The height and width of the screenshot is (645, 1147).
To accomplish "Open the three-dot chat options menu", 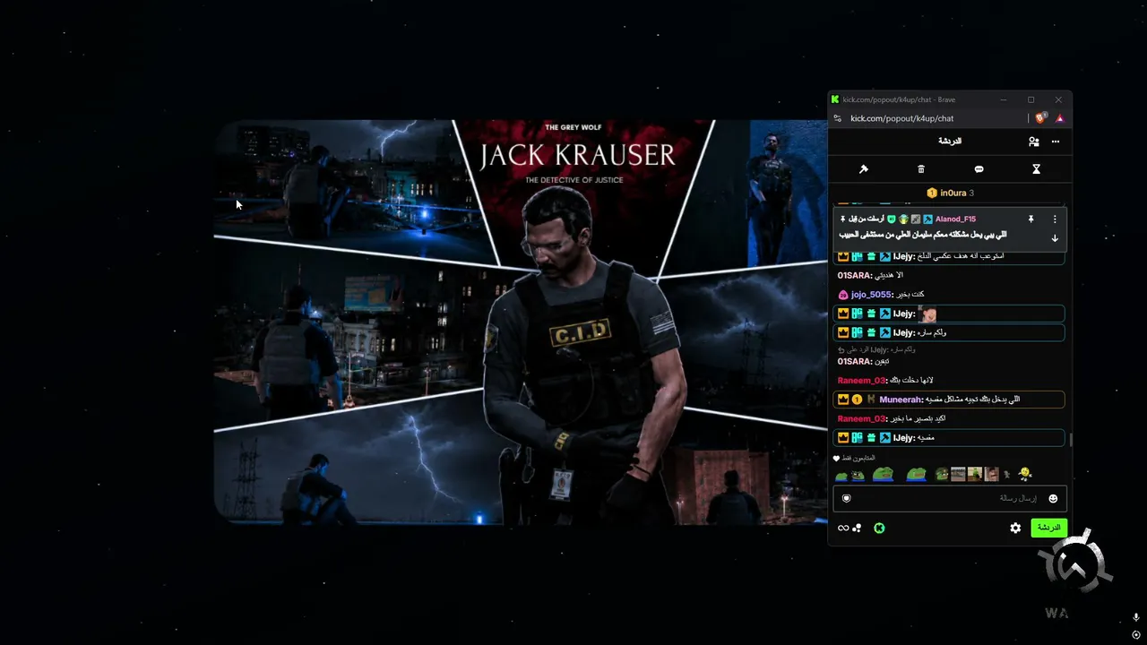I will tap(1056, 142).
